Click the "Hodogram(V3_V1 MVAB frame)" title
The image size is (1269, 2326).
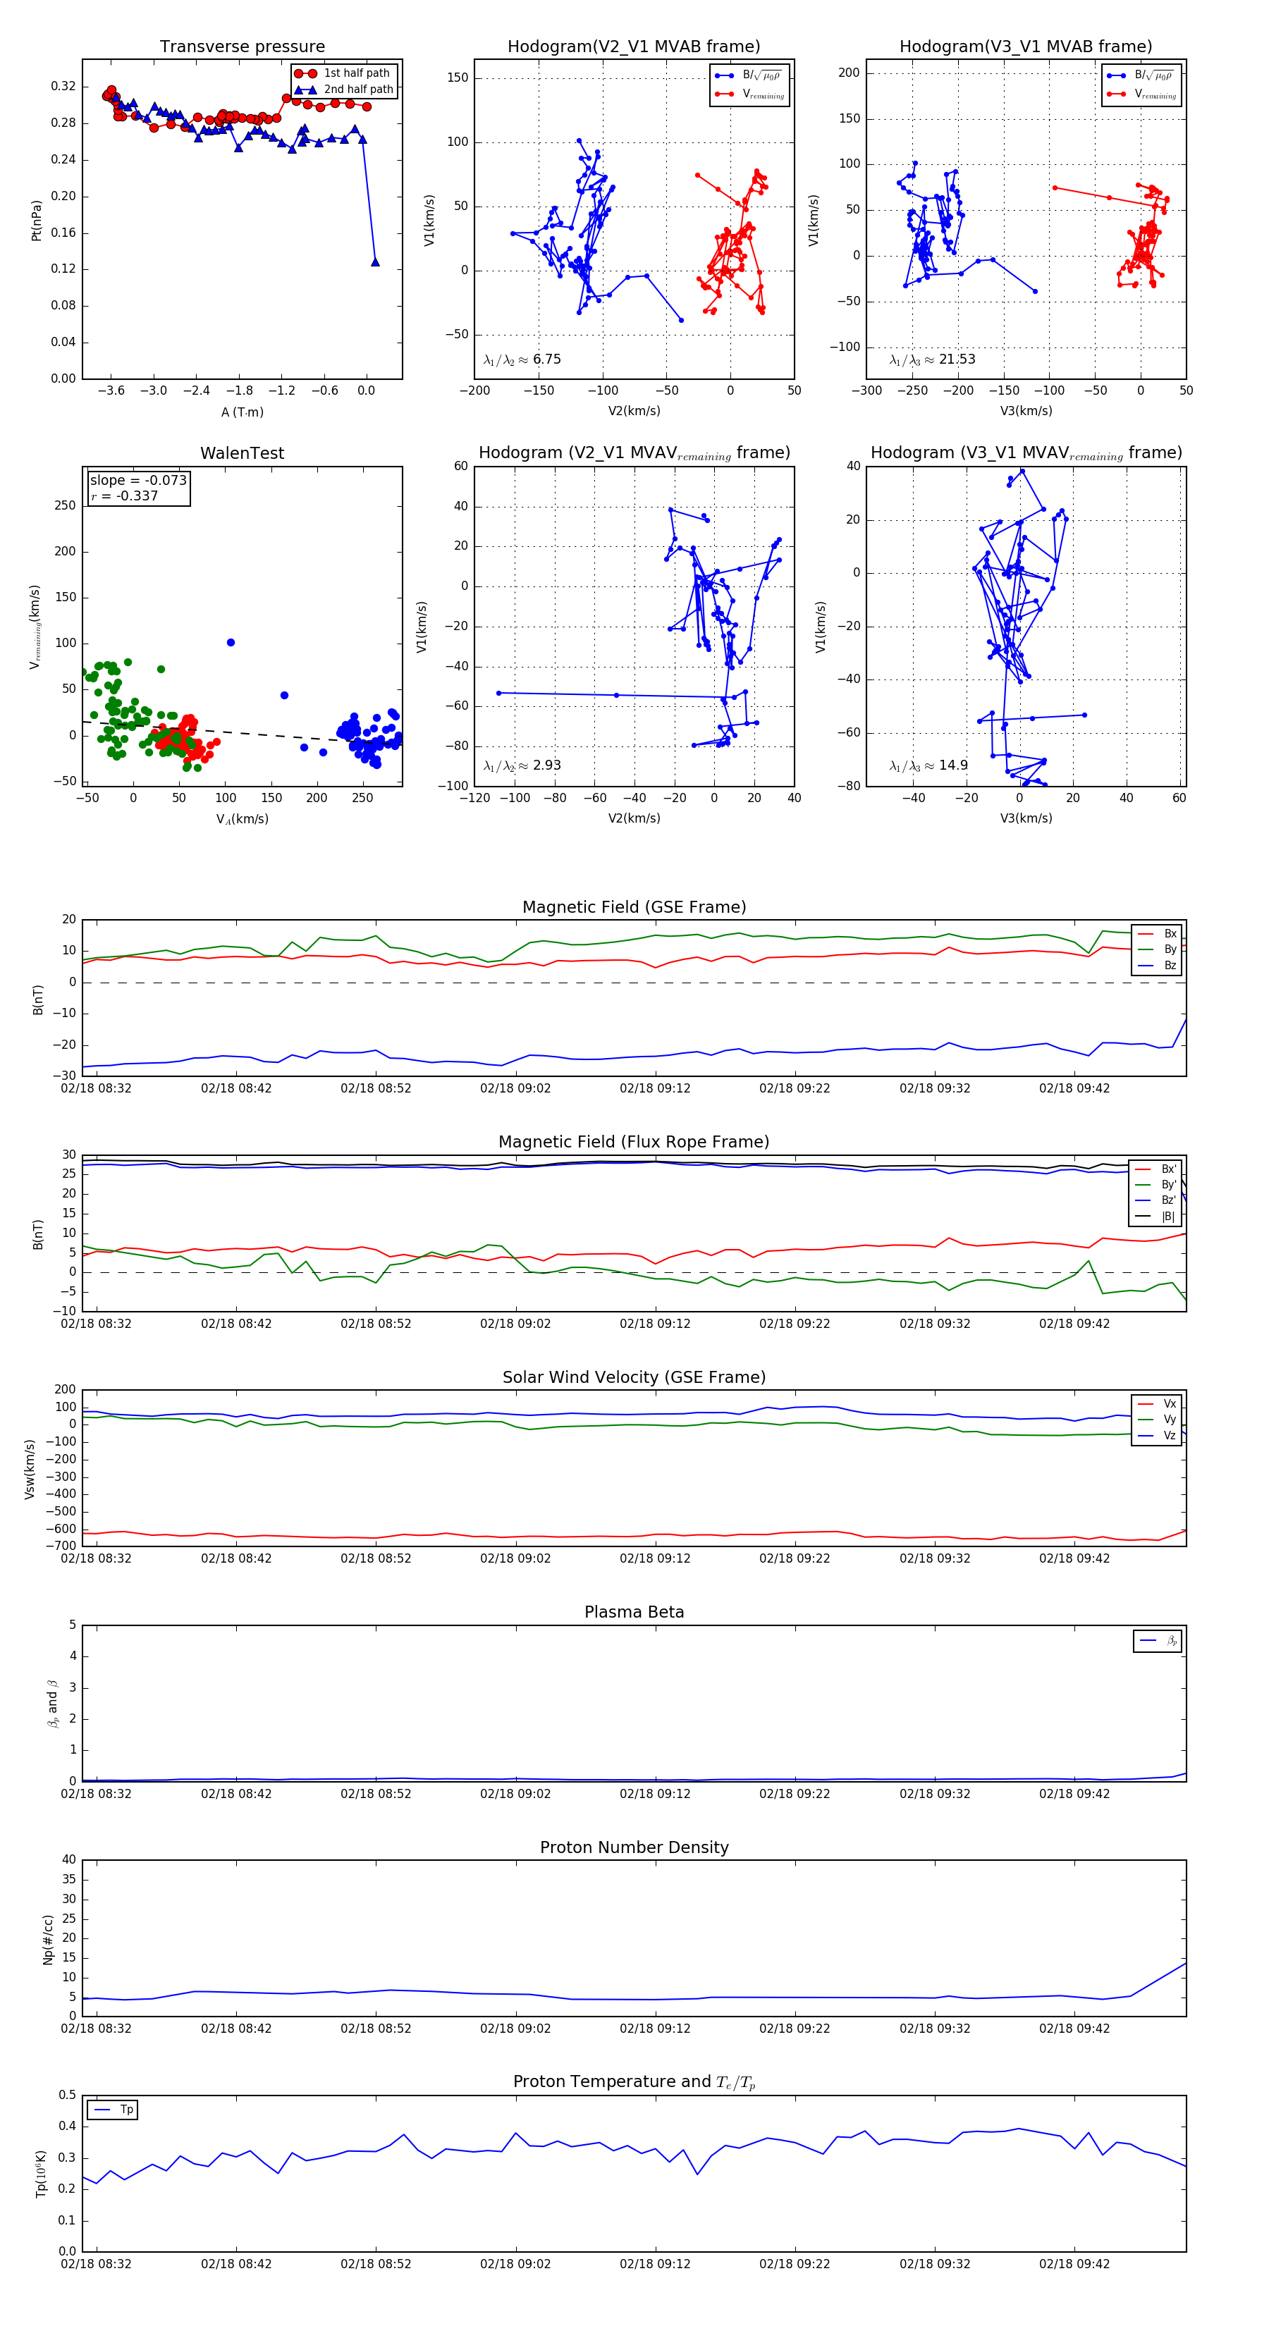[1026, 47]
